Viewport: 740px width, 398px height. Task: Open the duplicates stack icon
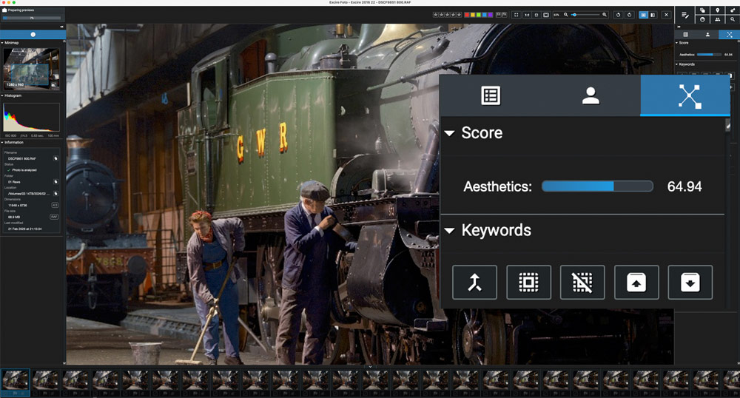tap(703, 10)
